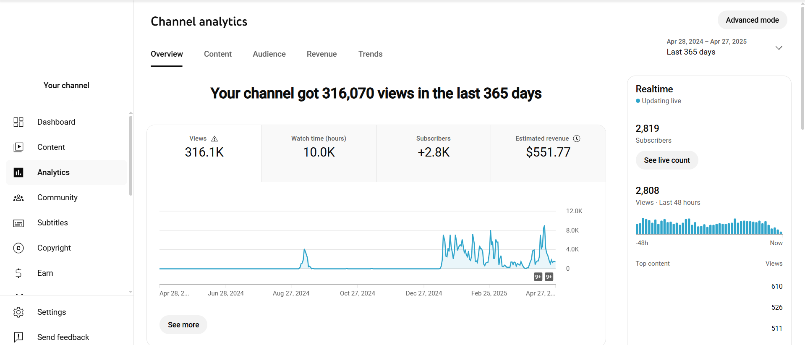Click the Realtime panel title
The width and height of the screenshot is (805, 345).
[x=654, y=89]
